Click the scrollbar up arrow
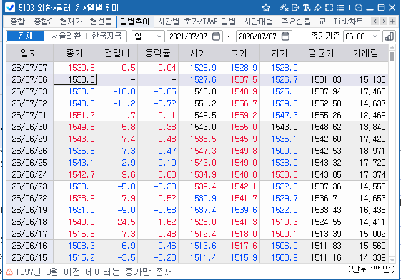Image resolution: width=401 pixels, height=280 pixels. point(392,47)
